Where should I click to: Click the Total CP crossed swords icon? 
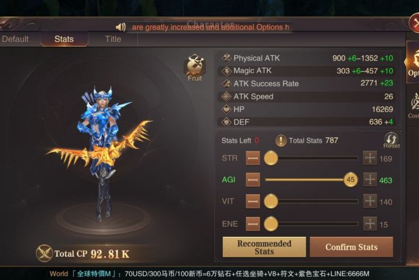click(x=44, y=253)
